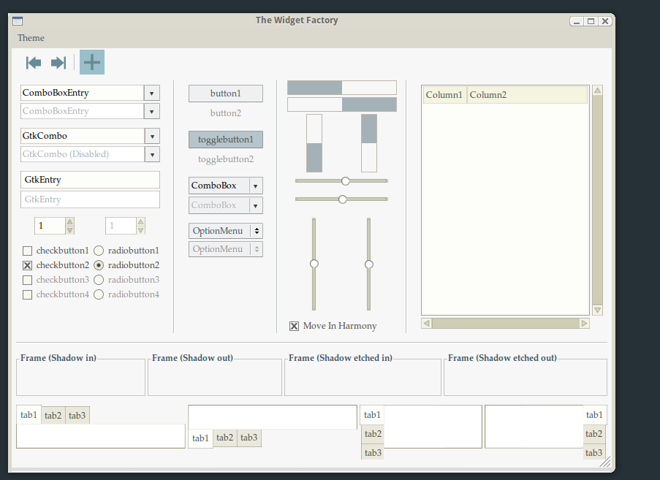Switch to tab3 in top-tabs notebook
Viewport: 660px width, 480px height.
coord(77,416)
